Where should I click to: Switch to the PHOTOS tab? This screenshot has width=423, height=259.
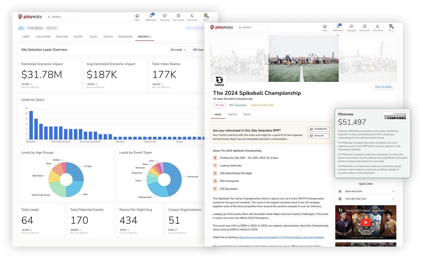pos(232,115)
